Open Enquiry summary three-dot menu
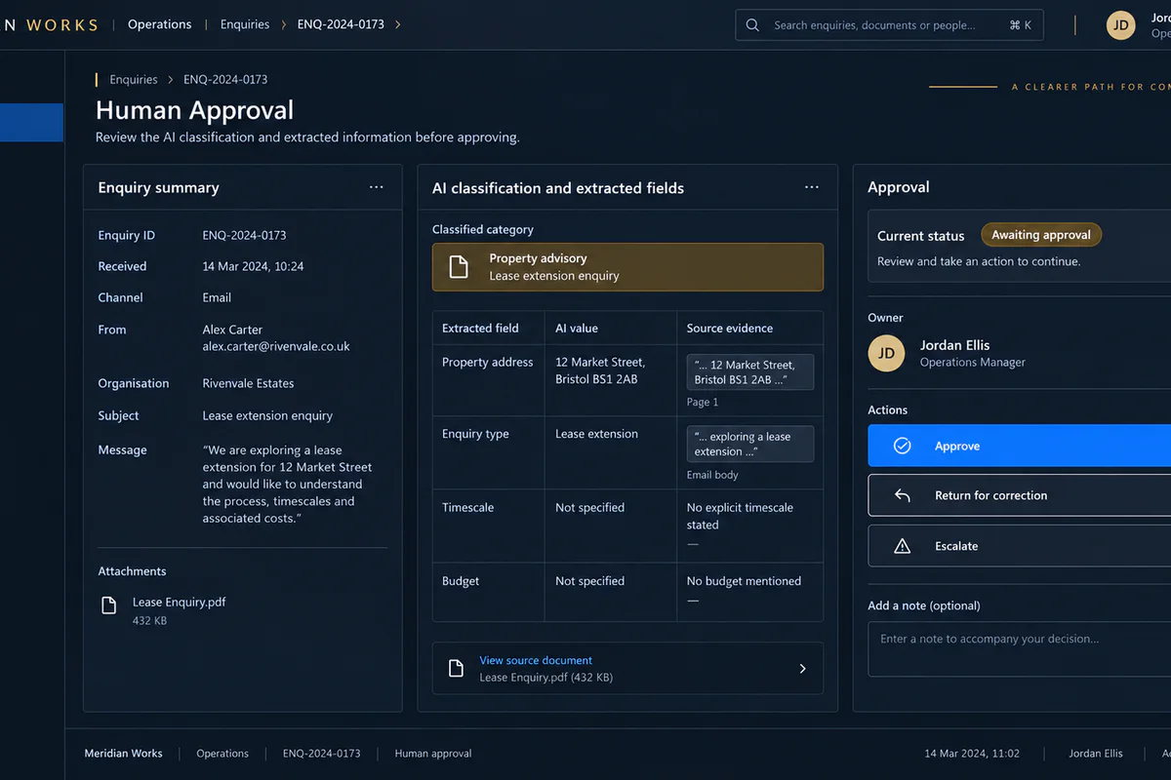This screenshot has width=1171, height=780. [x=377, y=187]
